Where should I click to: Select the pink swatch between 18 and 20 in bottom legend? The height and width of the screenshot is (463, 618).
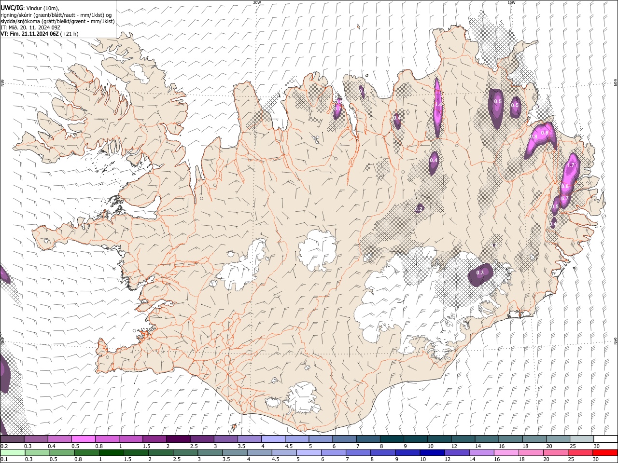coord(531,453)
